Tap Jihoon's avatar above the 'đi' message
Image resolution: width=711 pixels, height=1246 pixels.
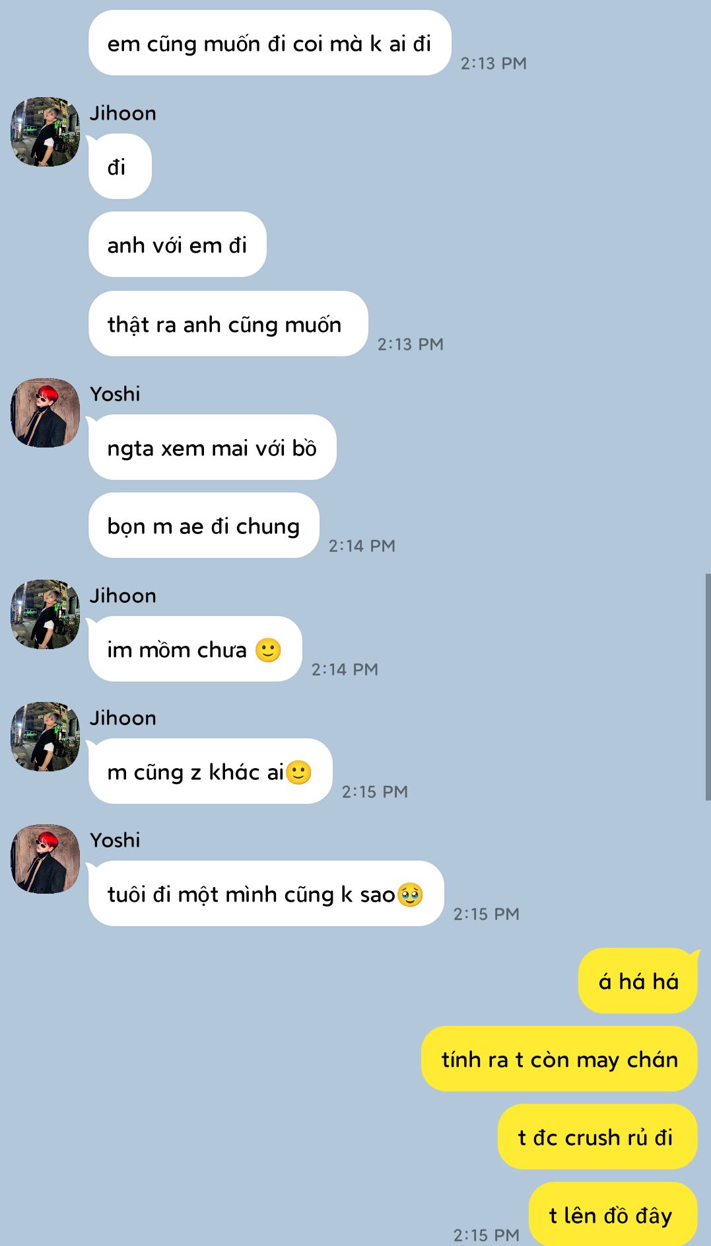point(45,132)
